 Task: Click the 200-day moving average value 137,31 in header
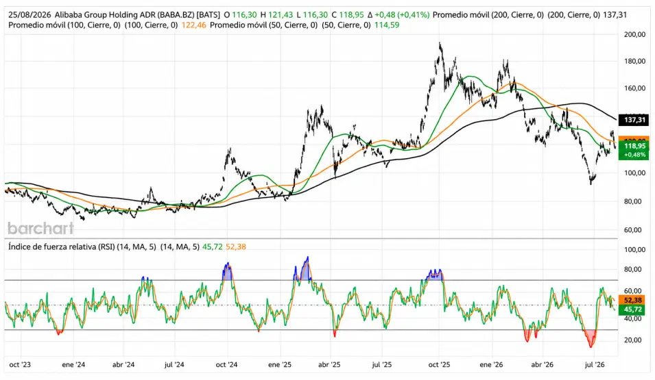615,14
